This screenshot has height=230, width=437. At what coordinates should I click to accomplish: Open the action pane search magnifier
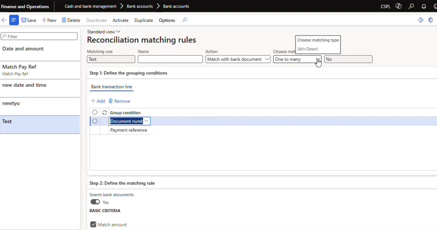185,20
